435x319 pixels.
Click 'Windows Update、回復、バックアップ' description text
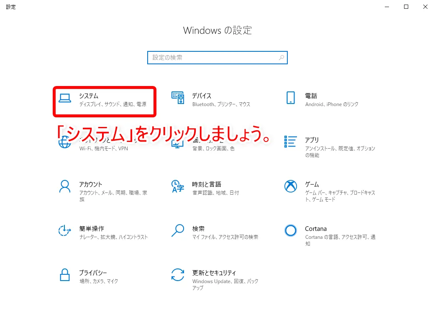(x=225, y=285)
